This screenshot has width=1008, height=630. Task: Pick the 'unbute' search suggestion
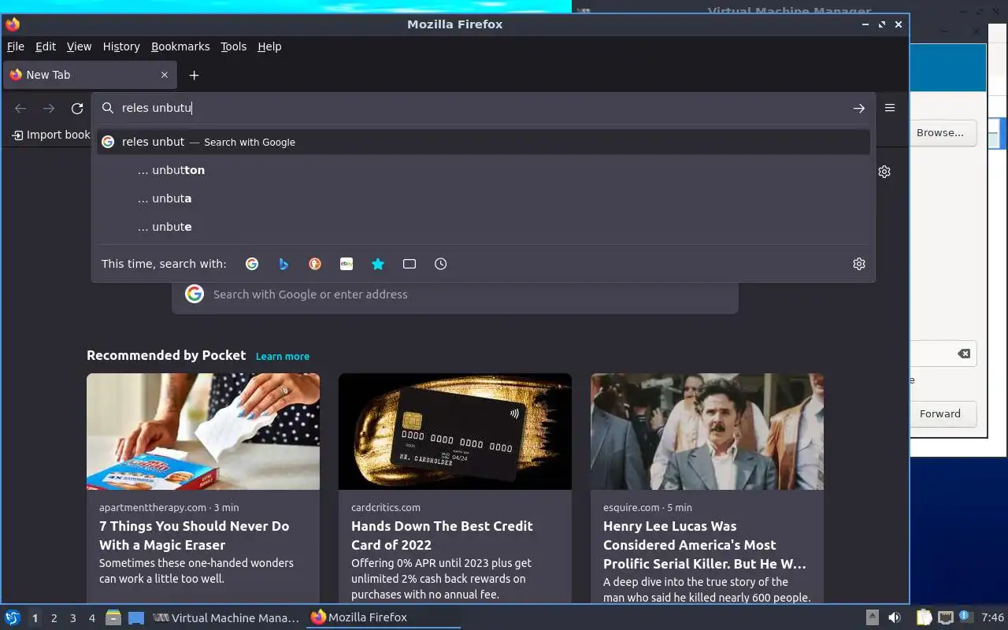click(484, 227)
